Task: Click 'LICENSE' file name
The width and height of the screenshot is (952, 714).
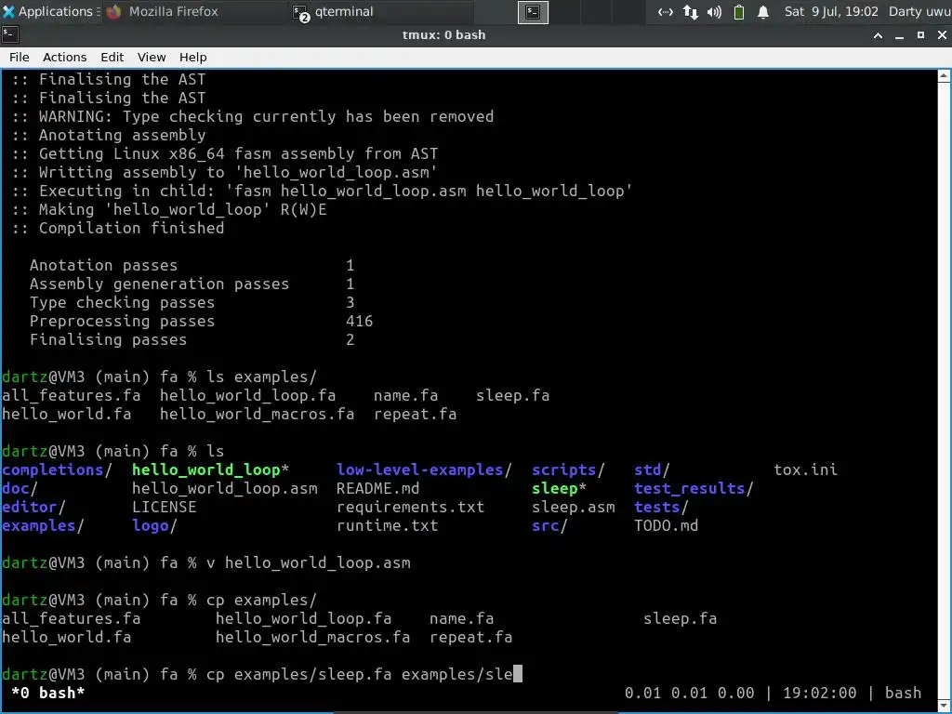Action: click(x=164, y=507)
